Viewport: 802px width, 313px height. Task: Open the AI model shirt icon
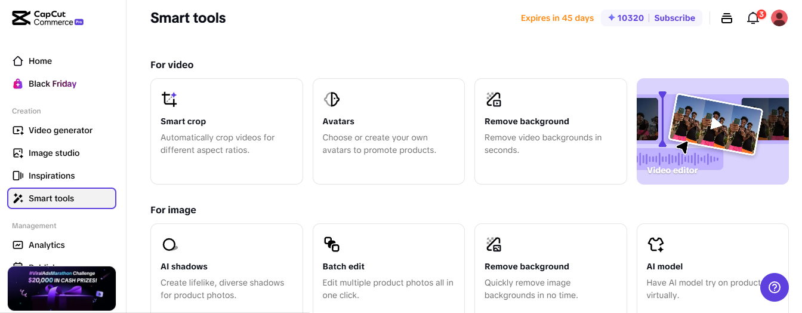[x=656, y=244]
